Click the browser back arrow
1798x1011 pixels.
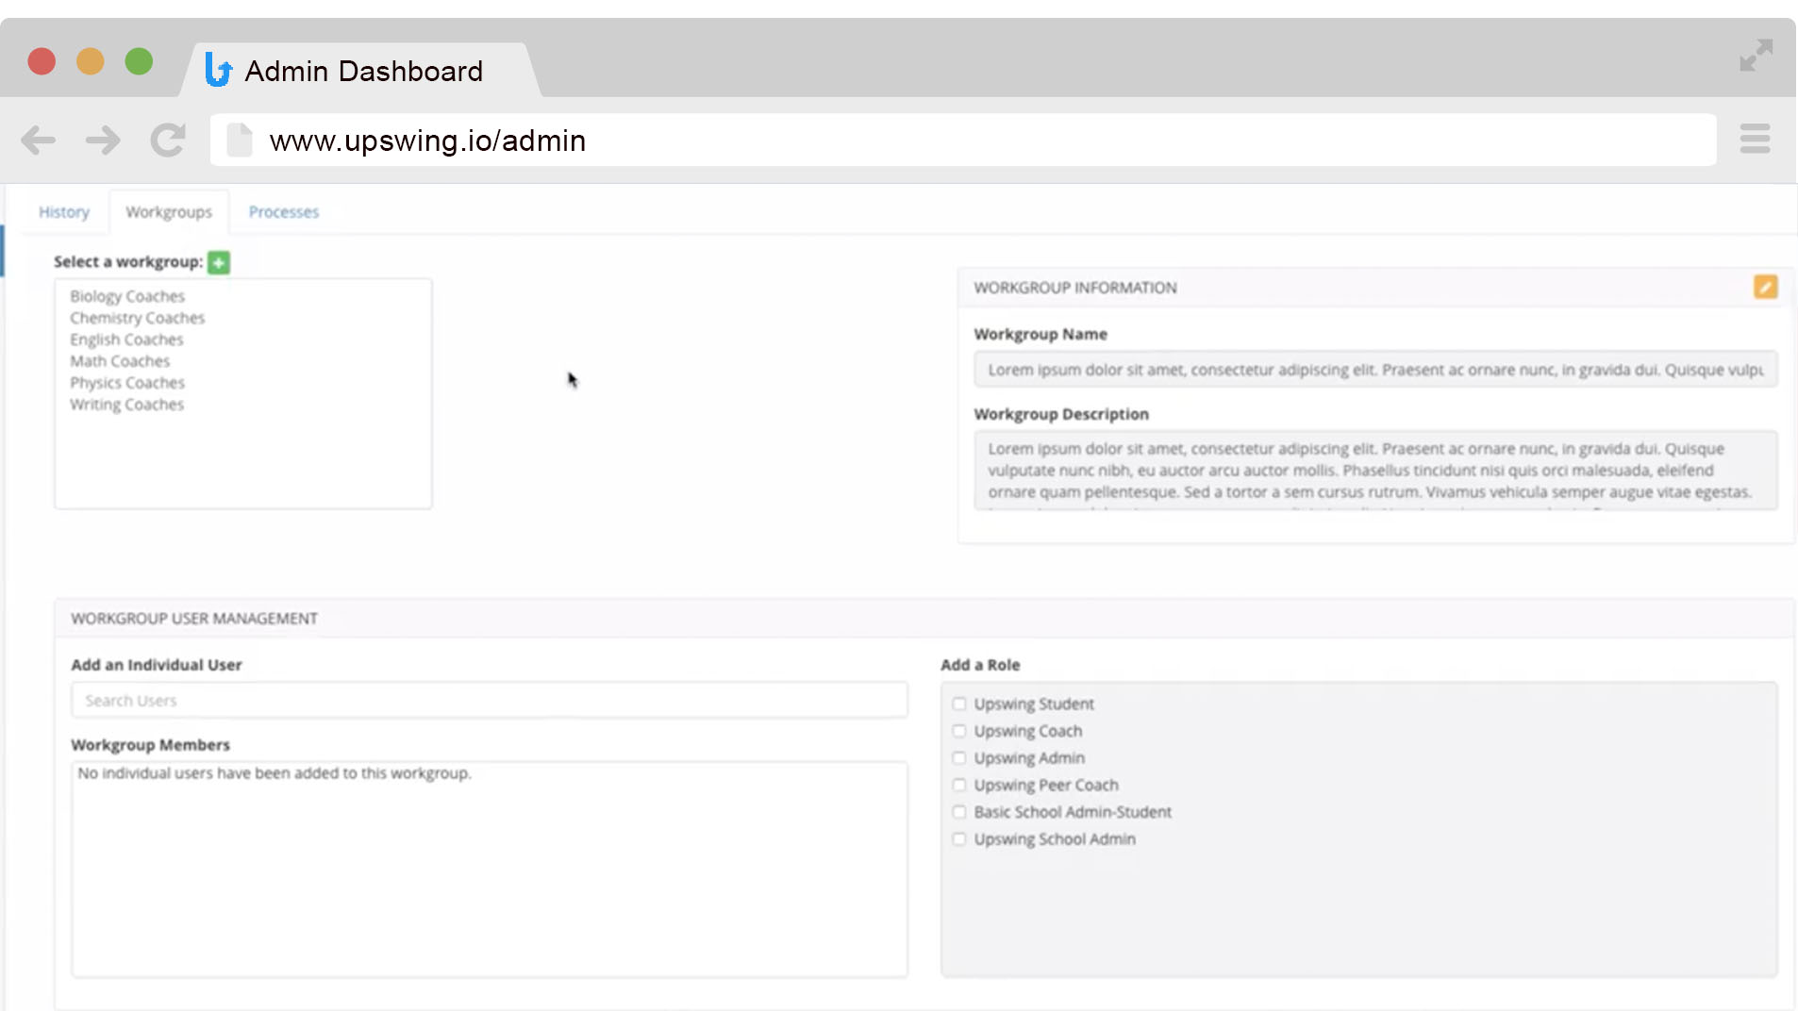(39, 141)
